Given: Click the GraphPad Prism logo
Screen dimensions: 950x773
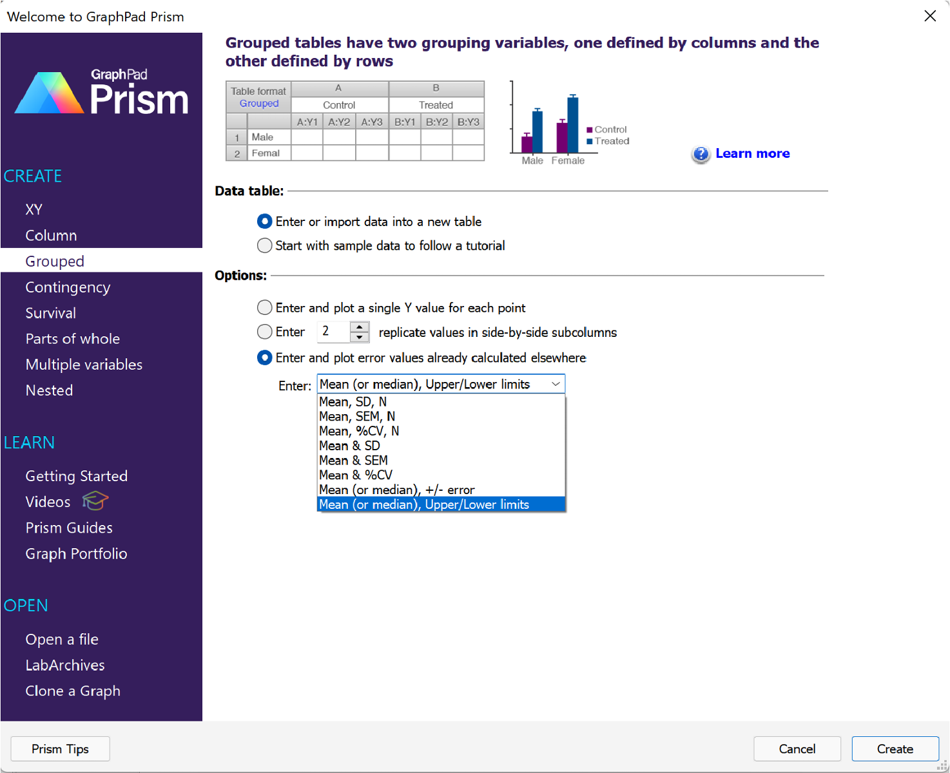Looking at the screenshot, I should coord(101,93).
